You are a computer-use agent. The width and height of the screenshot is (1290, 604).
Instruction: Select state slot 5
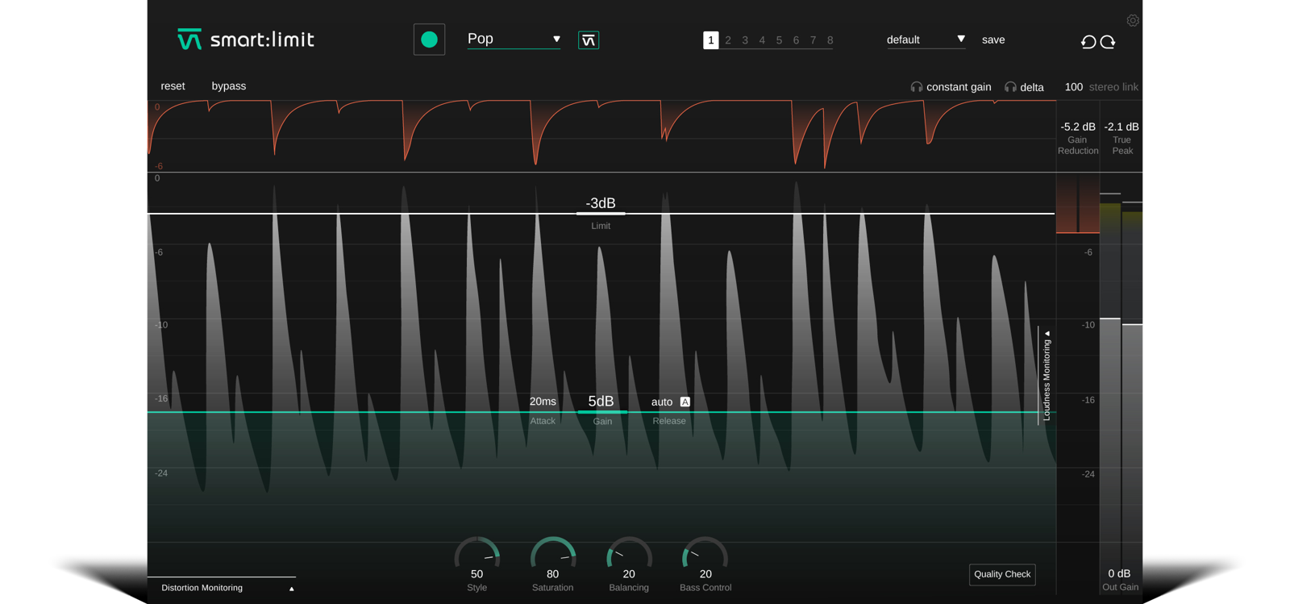pos(779,40)
